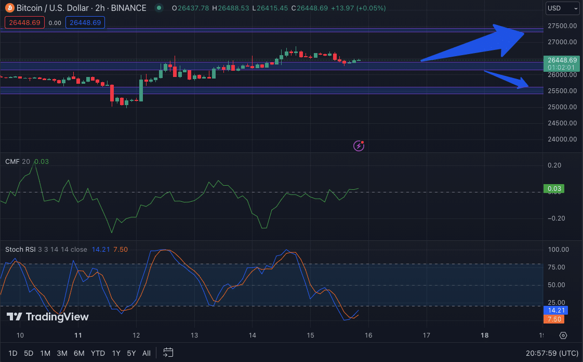Open the go-to-date calendar icon

168,353
